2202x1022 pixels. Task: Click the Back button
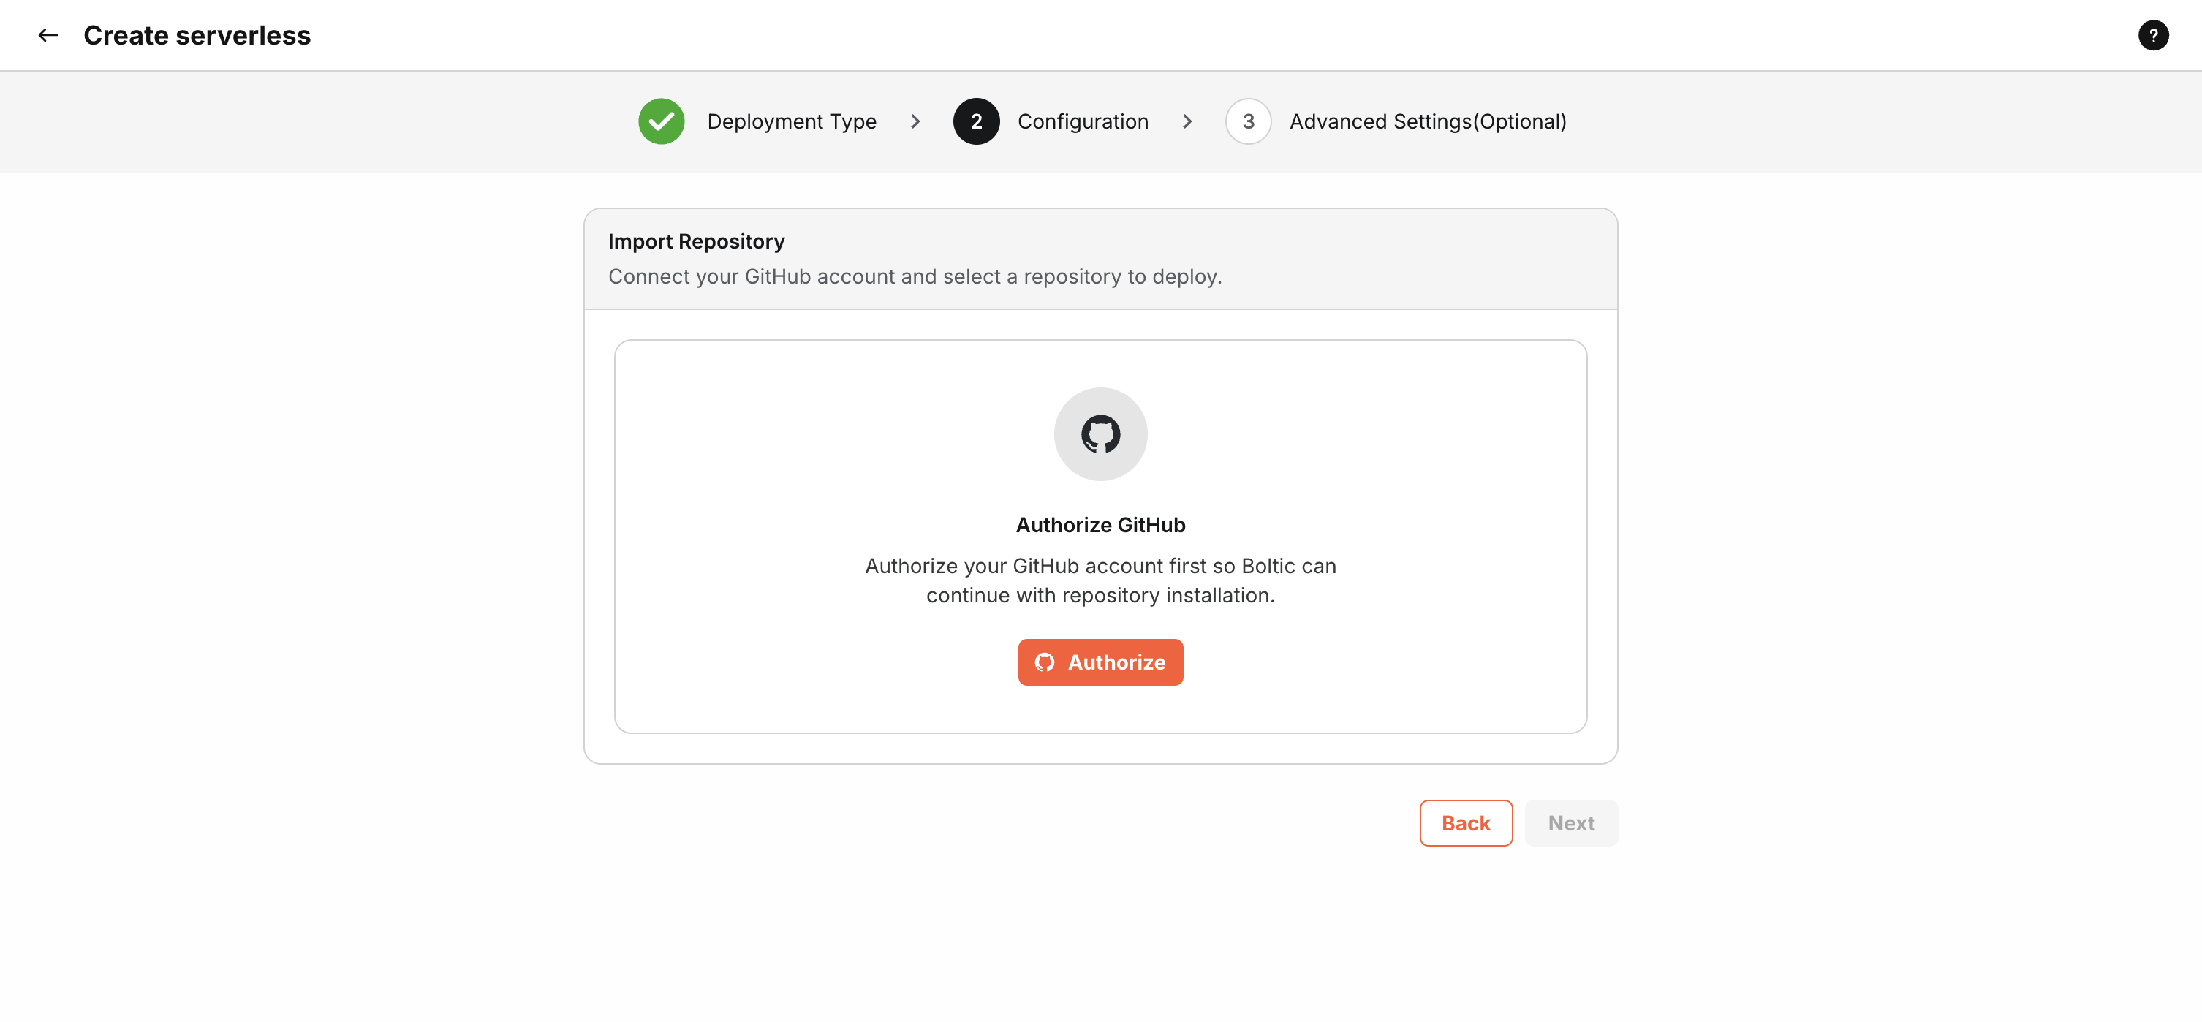[x=1465, y=822]
